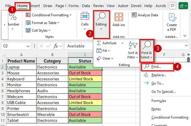Select row 5 header
191x126 pixels.
(3, 85)
